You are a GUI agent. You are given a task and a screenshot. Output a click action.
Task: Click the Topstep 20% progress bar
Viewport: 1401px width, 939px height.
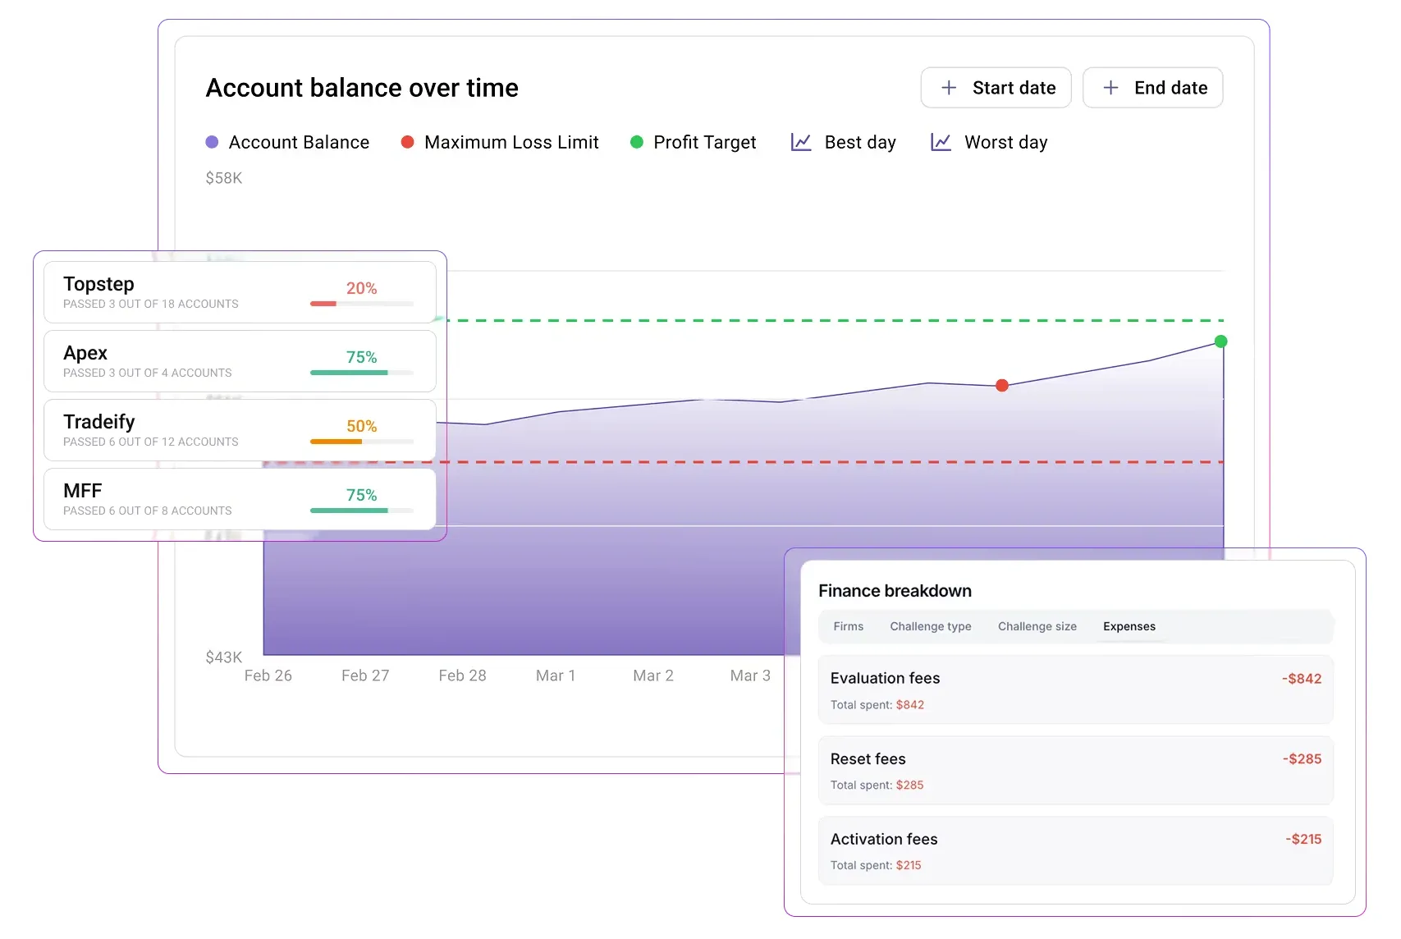pyautogui.click(x=362, y=304)
